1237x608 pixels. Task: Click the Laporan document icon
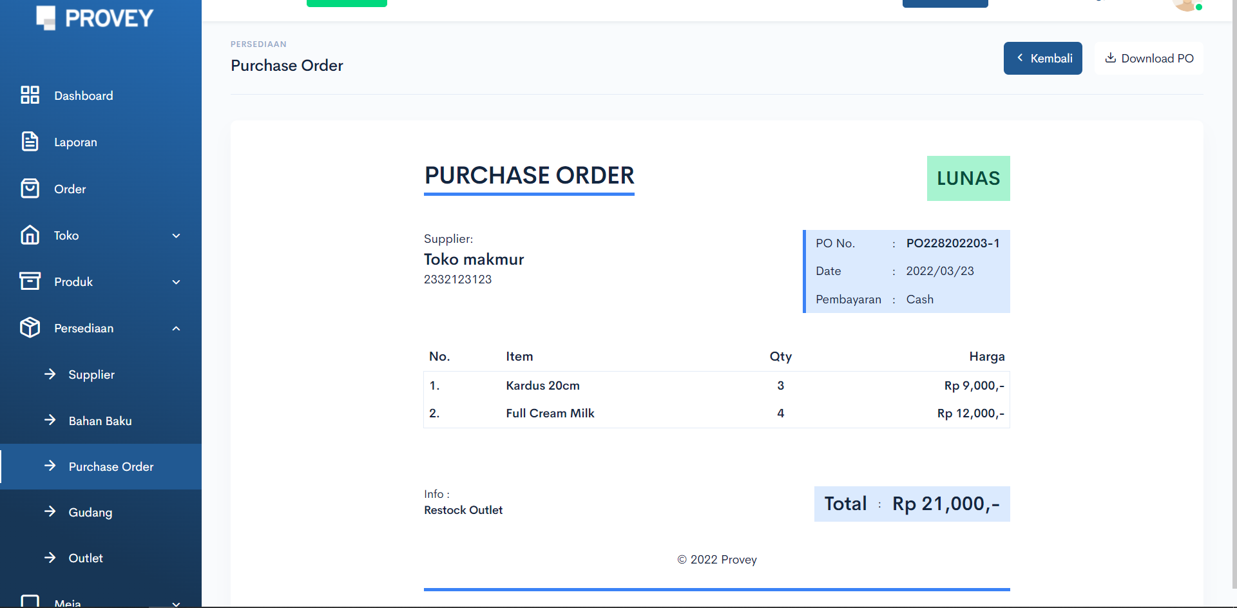coord(30,142)
